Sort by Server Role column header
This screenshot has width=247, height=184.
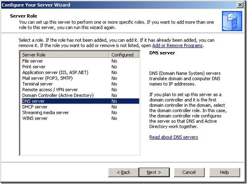[x=64, y=55]
